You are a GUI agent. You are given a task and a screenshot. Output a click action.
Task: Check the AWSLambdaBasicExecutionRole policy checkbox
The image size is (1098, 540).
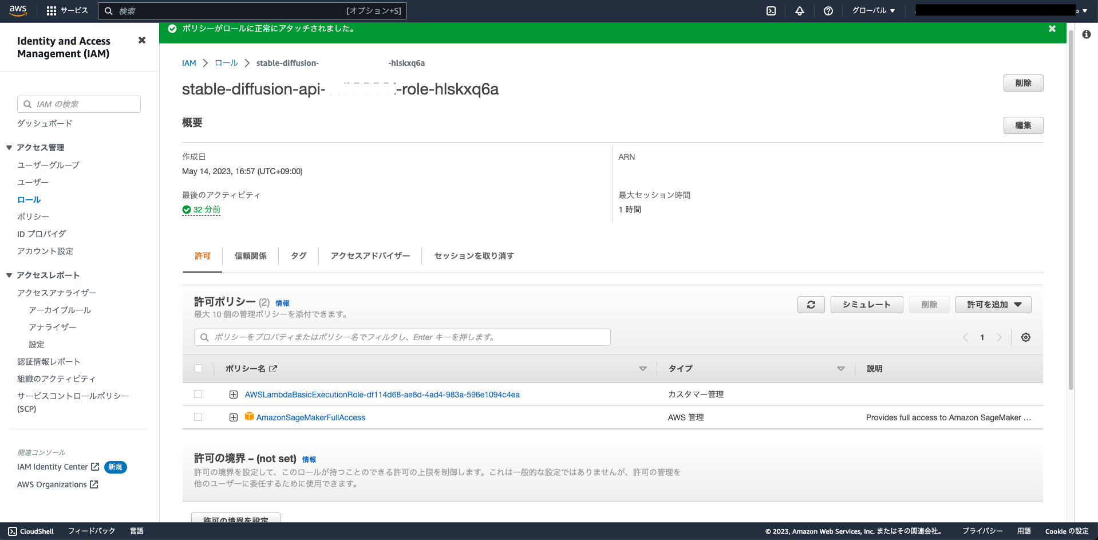tap(198, 394)
